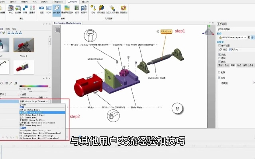Select the red motor exploded view thumbnail
The height and width of the screenshot is (159, 255).
(24, 67)
